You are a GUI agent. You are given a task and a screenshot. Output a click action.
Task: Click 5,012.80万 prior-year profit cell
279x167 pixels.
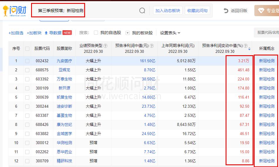[x=186, y=61]
